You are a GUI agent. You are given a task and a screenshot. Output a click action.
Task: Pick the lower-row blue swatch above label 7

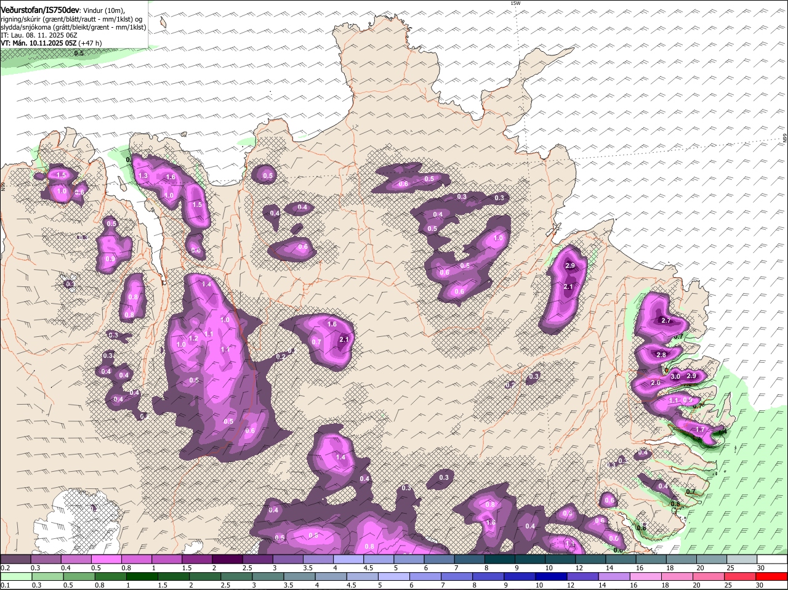[457, 576]
